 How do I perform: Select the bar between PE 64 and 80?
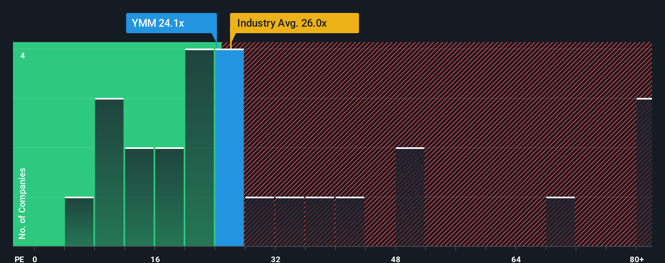click(x=560, y=221)
